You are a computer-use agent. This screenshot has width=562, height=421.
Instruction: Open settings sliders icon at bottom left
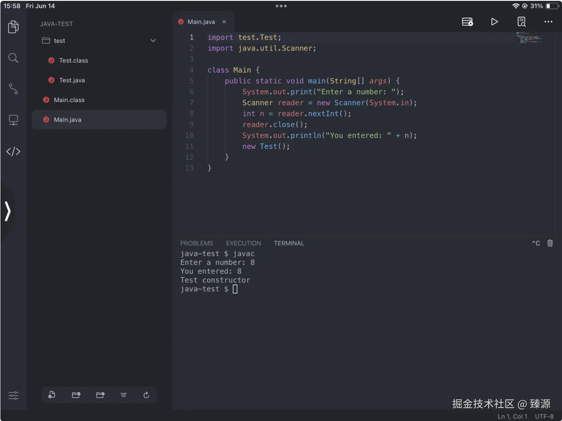(13, 396)
